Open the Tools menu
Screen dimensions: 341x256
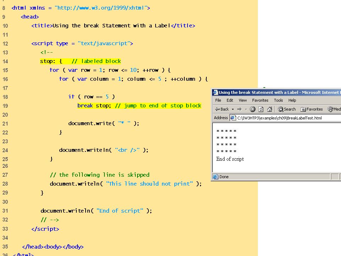[x=278, y=100]
